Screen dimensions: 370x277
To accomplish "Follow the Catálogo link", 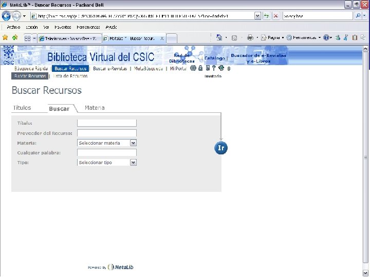I will point(214,58).
